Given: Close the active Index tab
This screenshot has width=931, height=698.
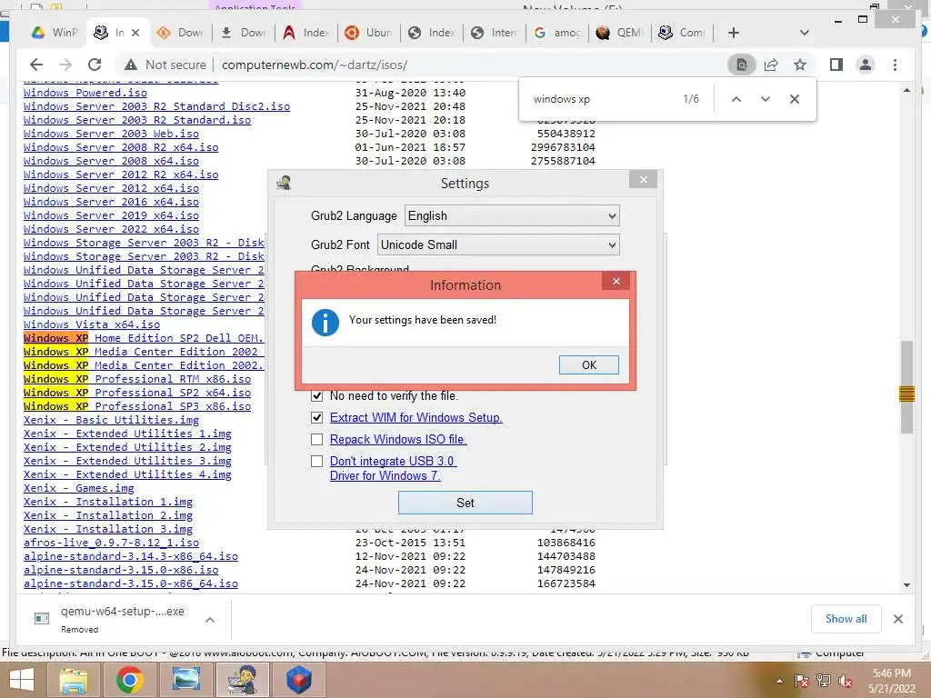Looking at the screenshot, I should 135,33.
